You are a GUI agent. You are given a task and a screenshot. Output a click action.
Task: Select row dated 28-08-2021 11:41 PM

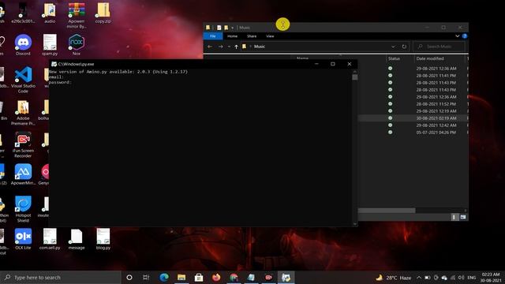pyautogui.click(x=413, y=76)
